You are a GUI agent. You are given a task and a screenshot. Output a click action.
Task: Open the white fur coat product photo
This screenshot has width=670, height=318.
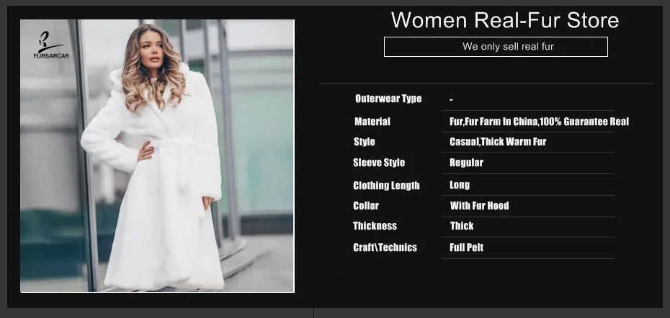coord(157,156)
